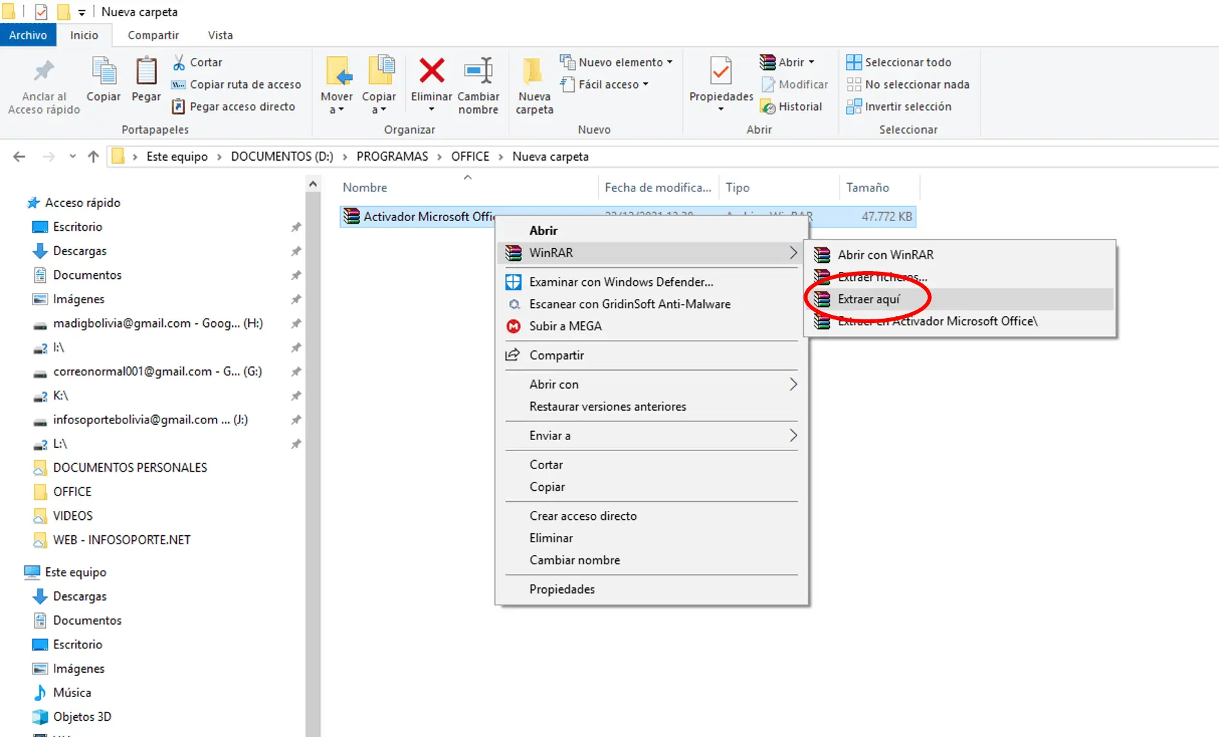Viewport: 1219px width, 737px height.
Task: Click DOCUMENTOS (D:) in the breadcrumb
Action: pyautogui.click(x=282, y=156)
